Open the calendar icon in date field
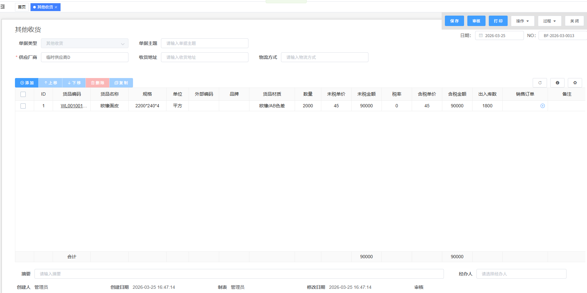The image size is (587, 293). click(481, 35)
